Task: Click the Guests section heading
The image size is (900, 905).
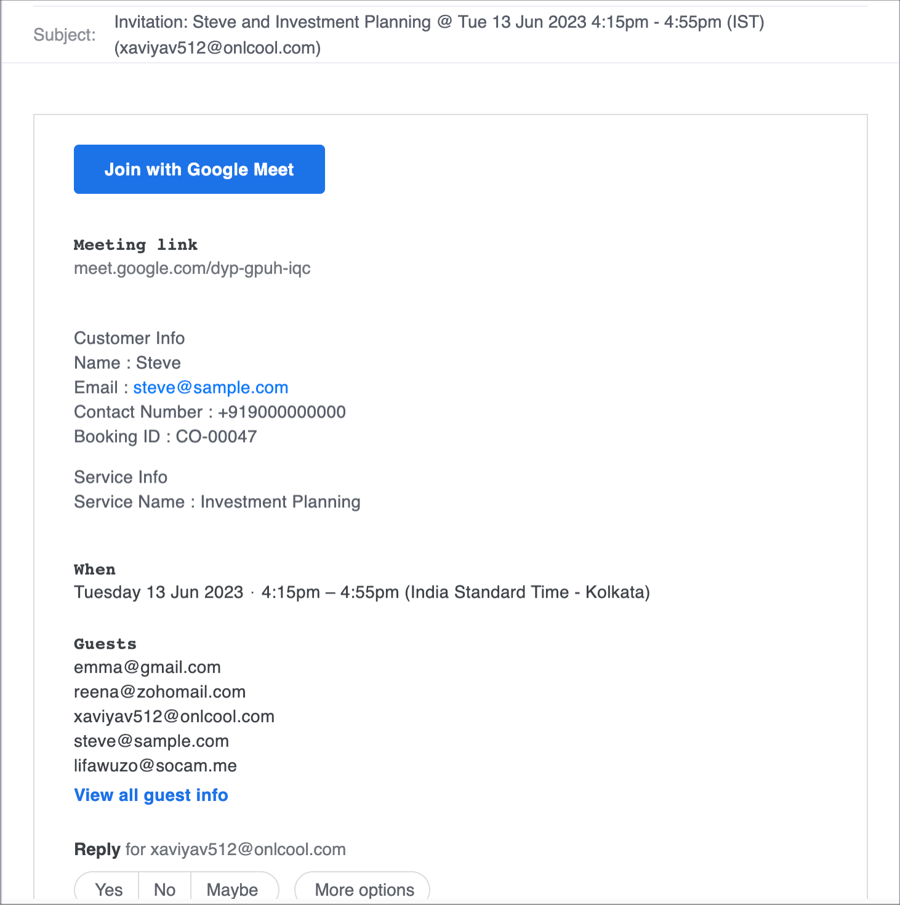Action: (x=105, y=644)
